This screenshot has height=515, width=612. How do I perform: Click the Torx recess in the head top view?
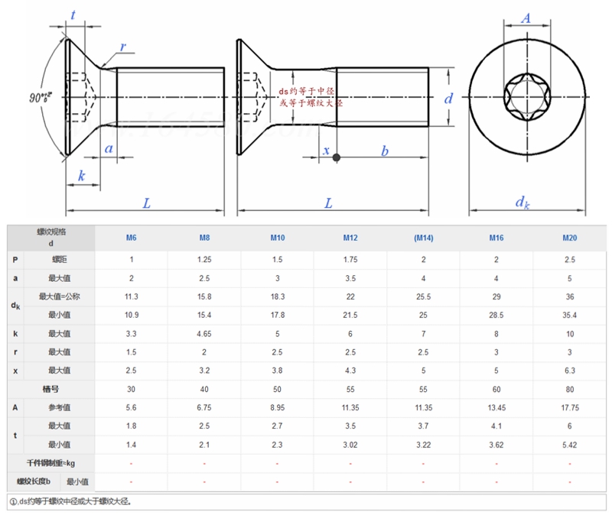526,97
